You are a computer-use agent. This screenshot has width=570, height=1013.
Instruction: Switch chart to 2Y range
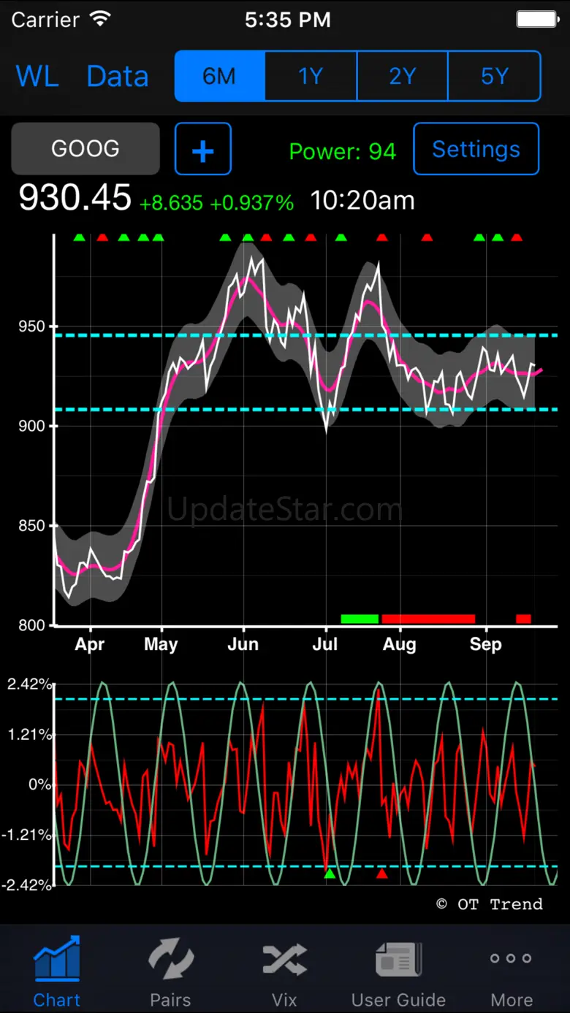[402, 76]
